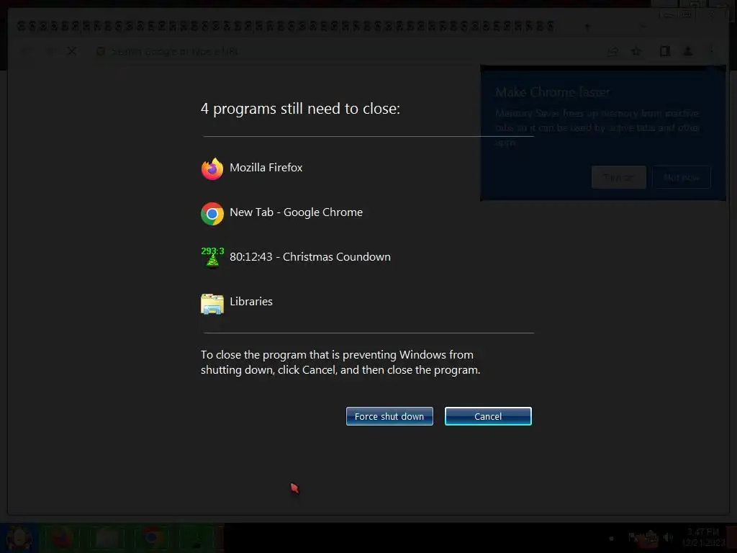The height and width of the screenshot is (553, 737).
Task: Click the volume speaker tray icon
Action: pyautogui.click(x=667, y=537)
